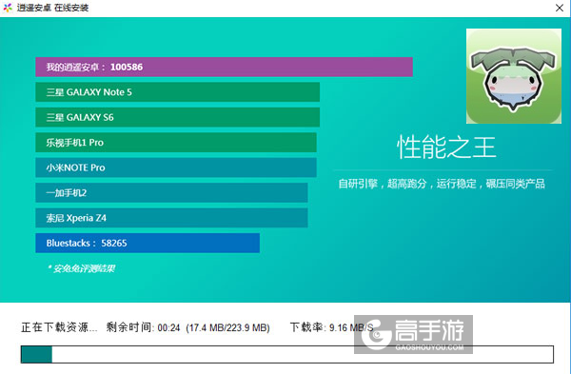Click the 安兔兔评测结果 footnote text
Screen dimensions: 571x374
click(x=81, y=268)
